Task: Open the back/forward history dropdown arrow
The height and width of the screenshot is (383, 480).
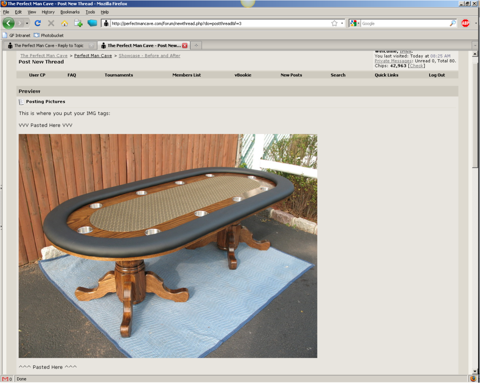Action: click(x=27, y=23)
